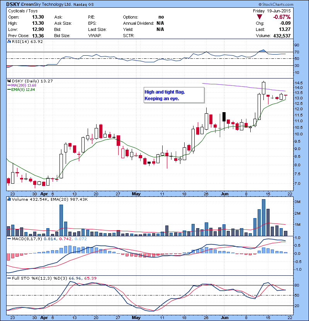
Task: Click the Bid Size label
Action: coord(62,36)
